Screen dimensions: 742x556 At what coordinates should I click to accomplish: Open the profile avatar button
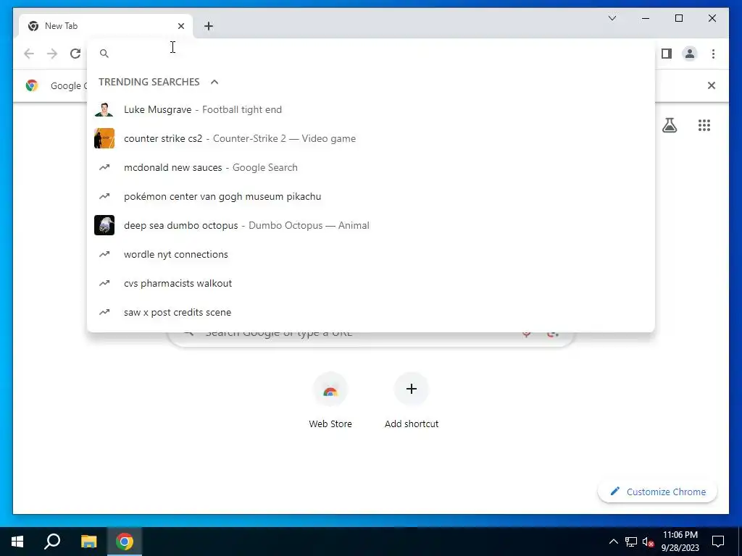[x=690, y=54]
